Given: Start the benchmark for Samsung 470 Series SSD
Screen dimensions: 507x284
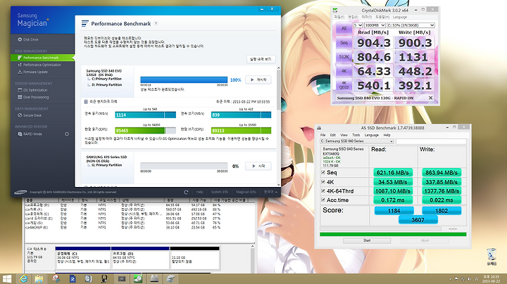Looking at the screenshot, I should point(258,166).
